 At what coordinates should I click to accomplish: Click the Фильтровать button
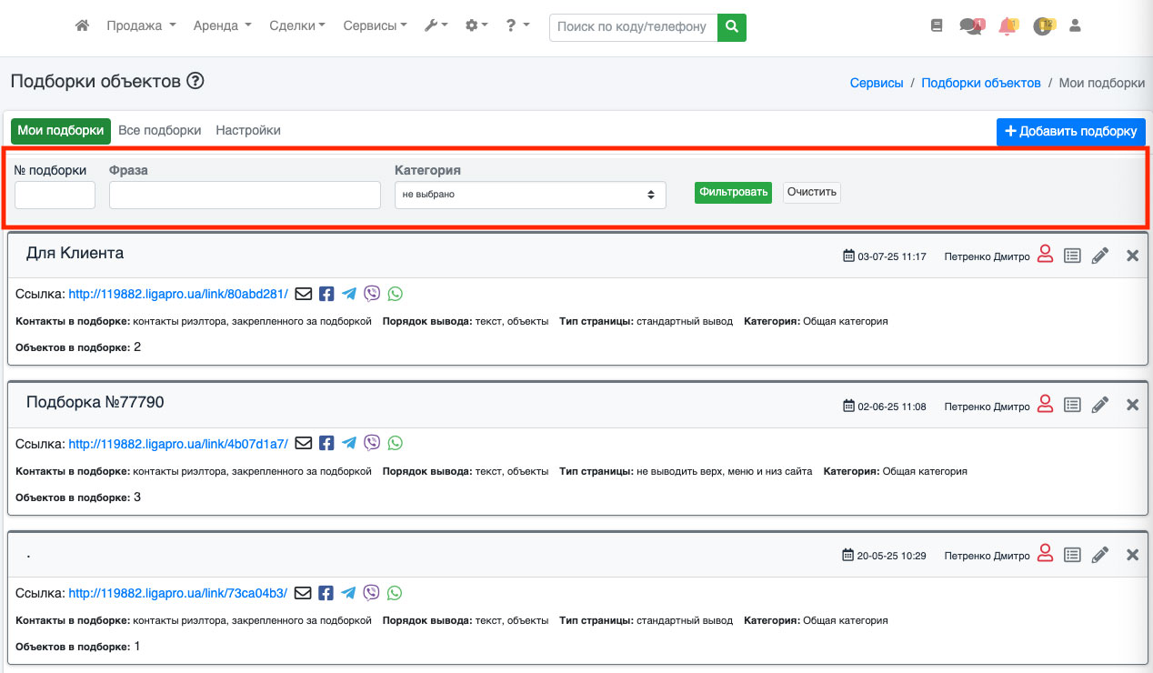coord(733,192)
